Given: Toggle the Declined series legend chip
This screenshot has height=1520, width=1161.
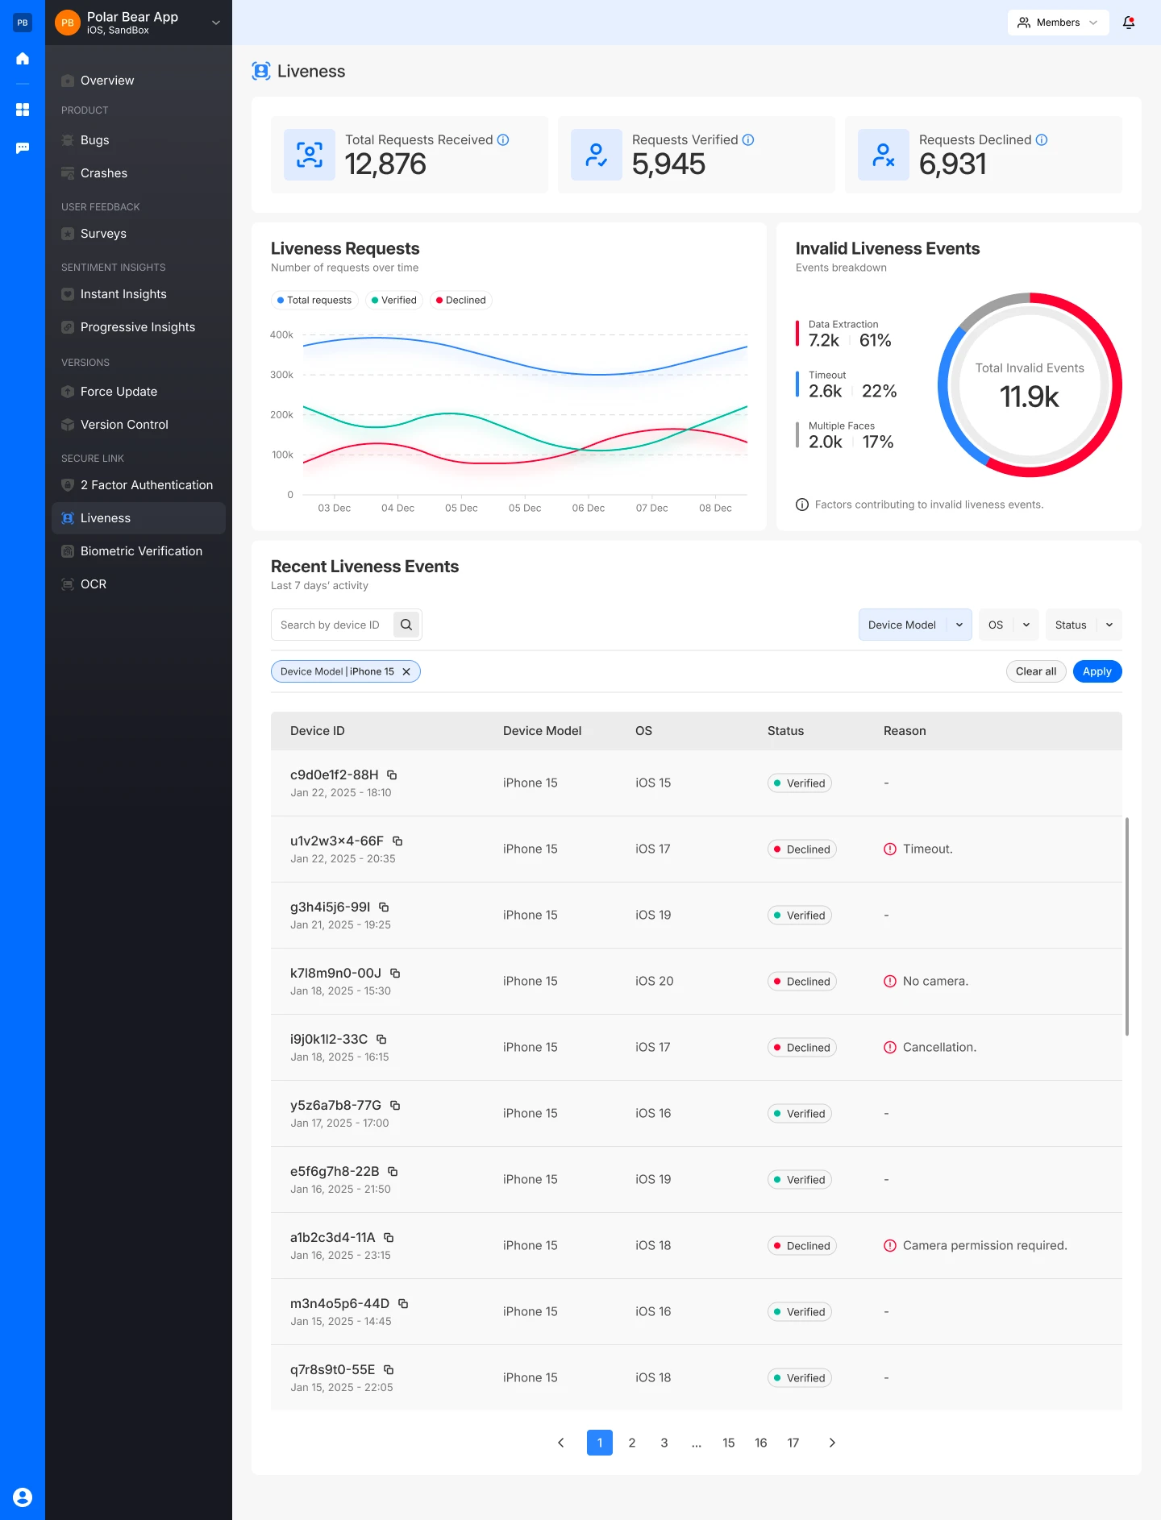Looking at the screenshot, I should 461,300.
